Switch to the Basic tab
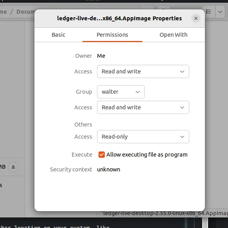Screen dimensions: 228x228 [x=58, y=35]
